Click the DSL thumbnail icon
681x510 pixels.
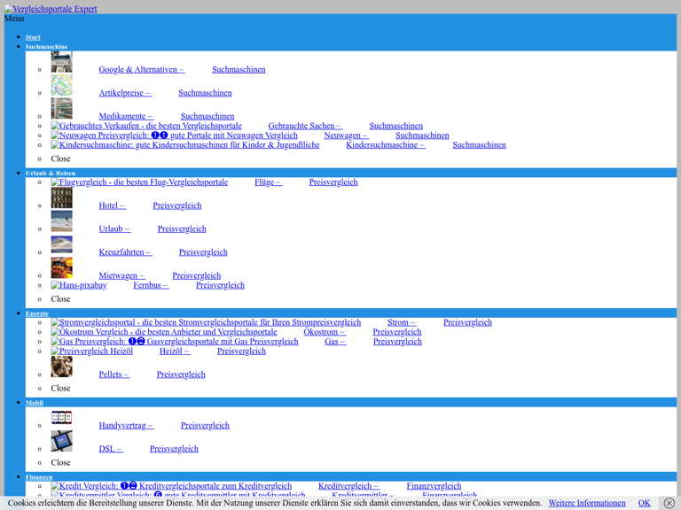tap(61, 441)
